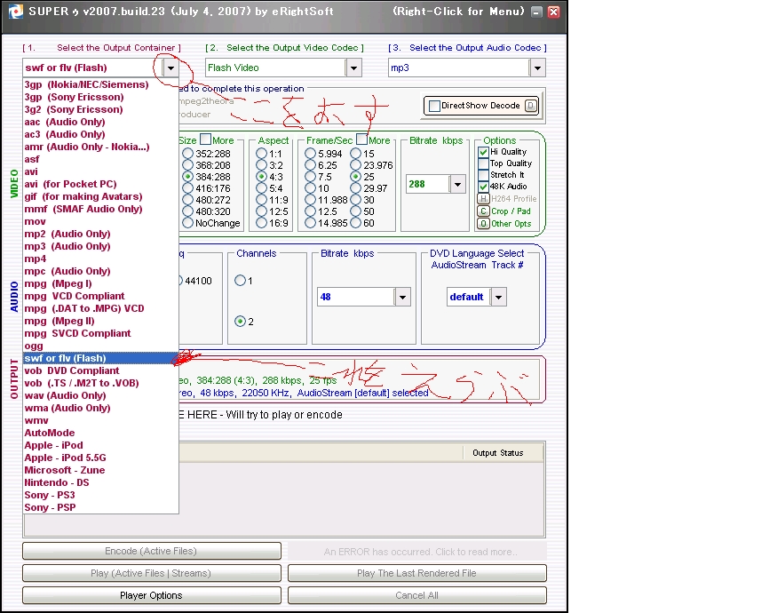Click Encode (Active Files) button
This screenshot has width=777, height=613.
pyautogui.click(x=152, y=551)
